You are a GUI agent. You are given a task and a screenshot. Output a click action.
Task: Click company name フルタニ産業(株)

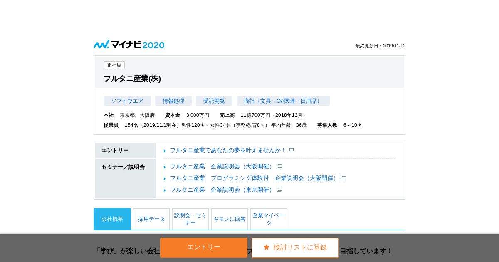tap(132, 79)
